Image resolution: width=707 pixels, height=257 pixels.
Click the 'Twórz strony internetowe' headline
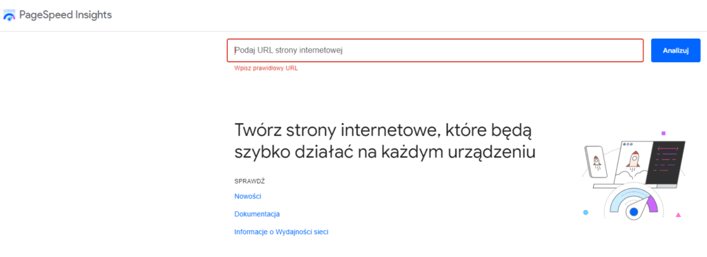click(385, 141)
